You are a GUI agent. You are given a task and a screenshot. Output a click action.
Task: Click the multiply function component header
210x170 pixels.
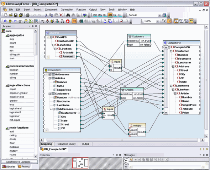point(137,125)
